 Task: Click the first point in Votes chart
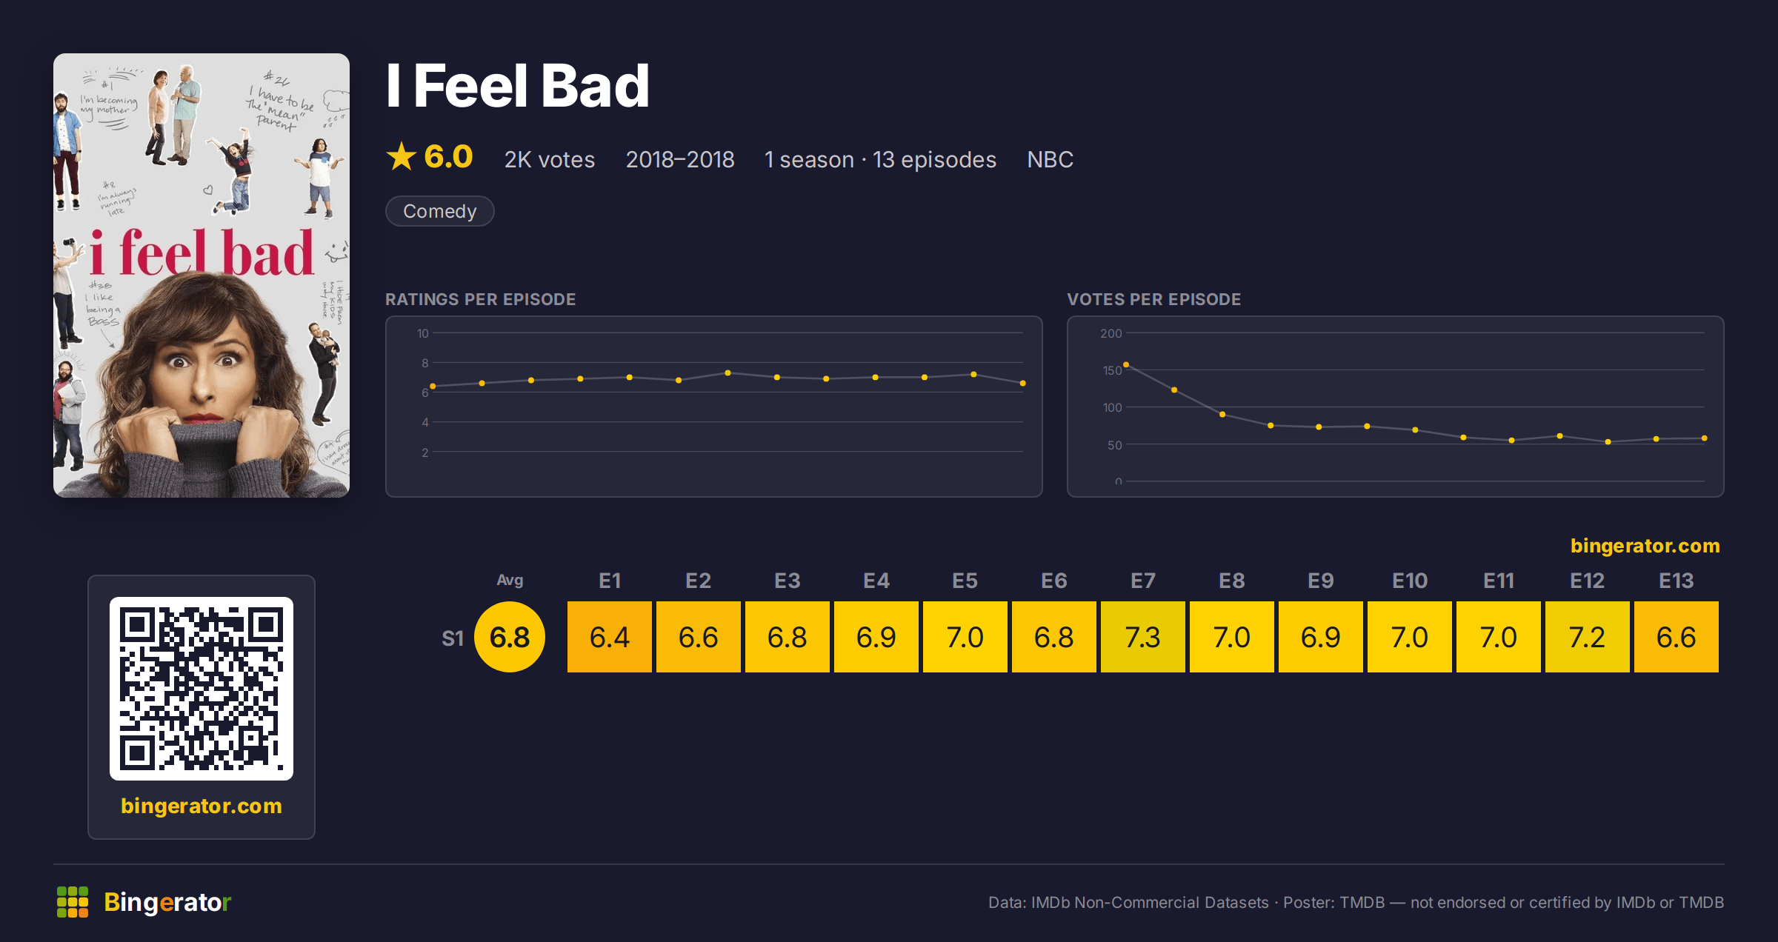1126,364
